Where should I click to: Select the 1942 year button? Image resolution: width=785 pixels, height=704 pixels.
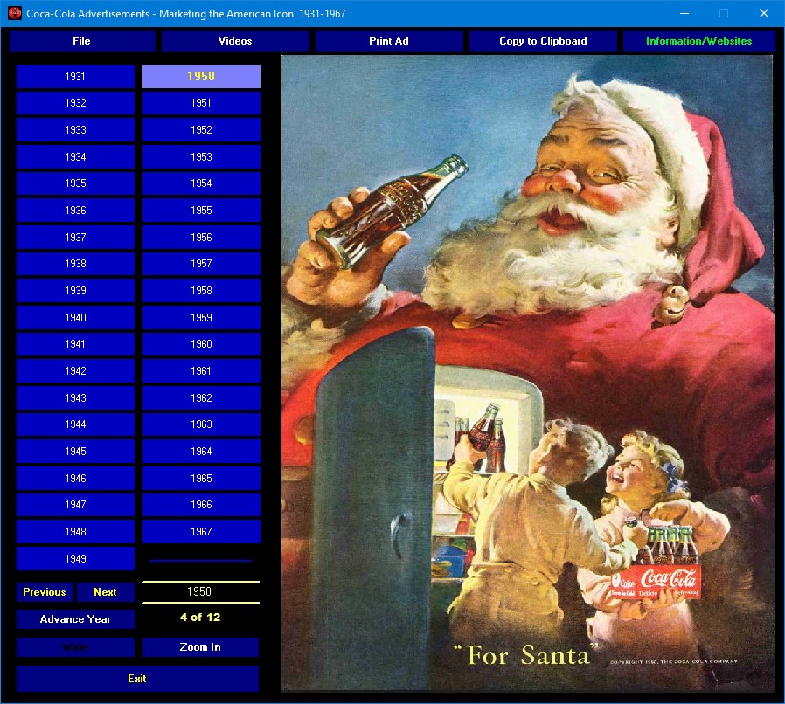75,371
